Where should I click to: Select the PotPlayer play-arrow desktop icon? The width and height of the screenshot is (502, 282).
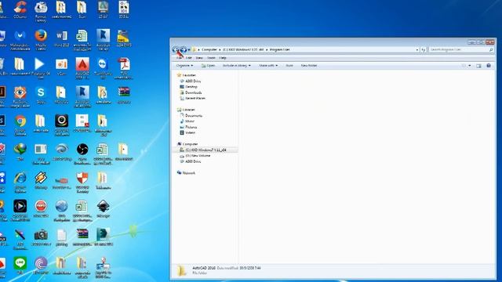click(40, 68)
